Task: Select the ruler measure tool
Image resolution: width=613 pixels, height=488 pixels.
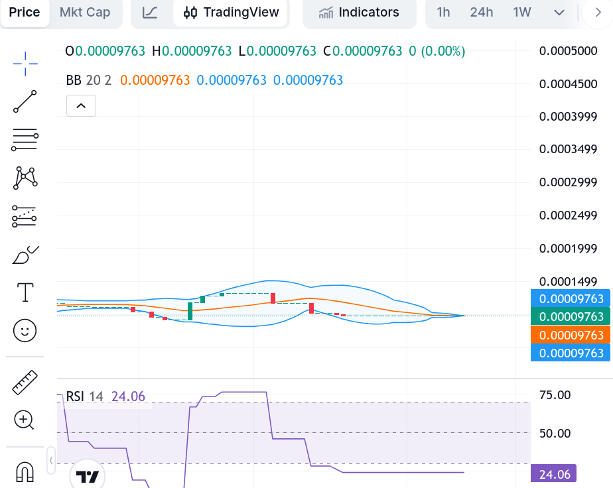Action: coord(25,383)
